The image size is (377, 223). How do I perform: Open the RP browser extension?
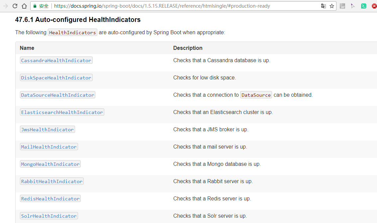click(x=342, y=6)
